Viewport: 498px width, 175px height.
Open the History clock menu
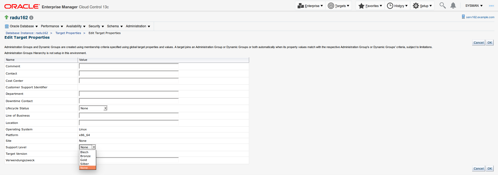[397, 6]
